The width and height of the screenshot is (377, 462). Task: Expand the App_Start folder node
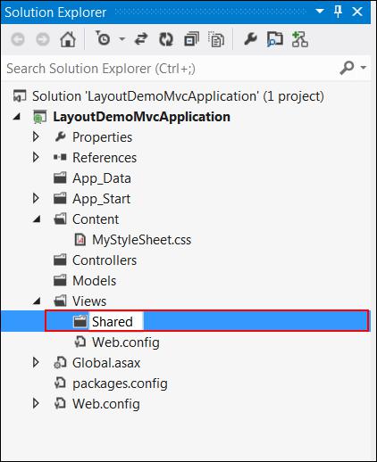point(36,198)
